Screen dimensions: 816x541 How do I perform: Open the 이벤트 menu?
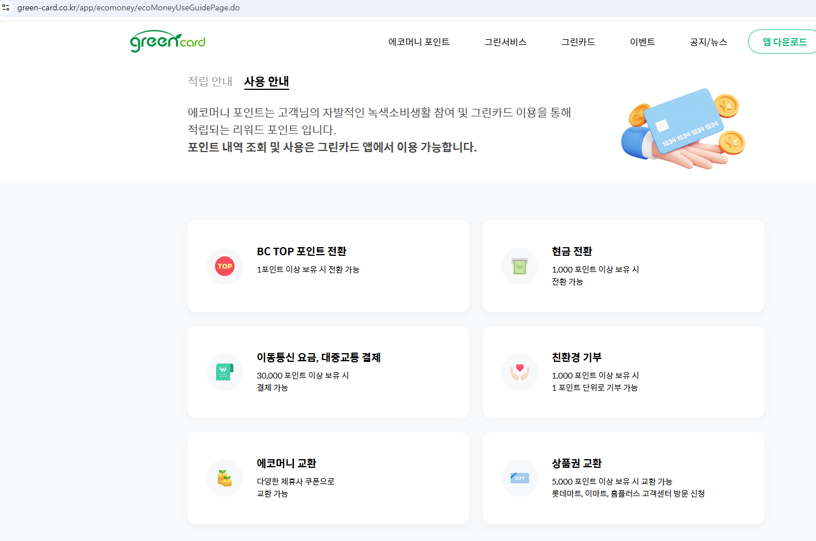[643, 41]
